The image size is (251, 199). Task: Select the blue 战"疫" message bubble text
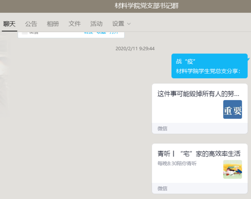pos(186,61)
